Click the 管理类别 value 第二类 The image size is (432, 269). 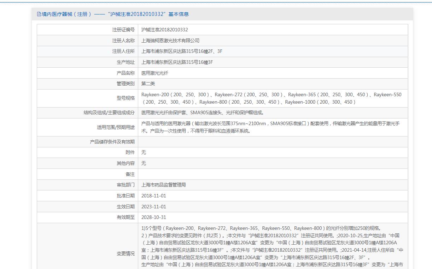point(148,84)
